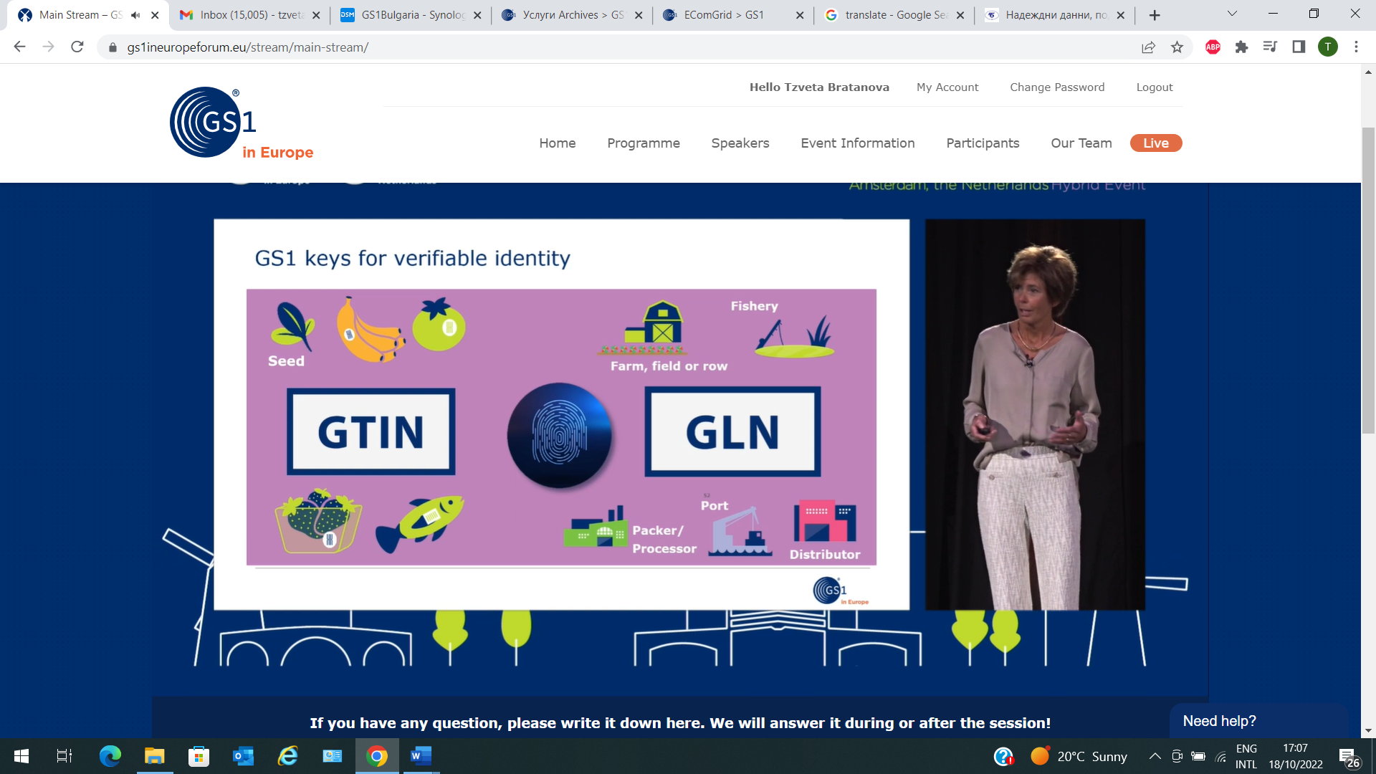Screen dimensions: 1376x774
Task: Switch ENG INTL input language
Action: coord(1246,756)
